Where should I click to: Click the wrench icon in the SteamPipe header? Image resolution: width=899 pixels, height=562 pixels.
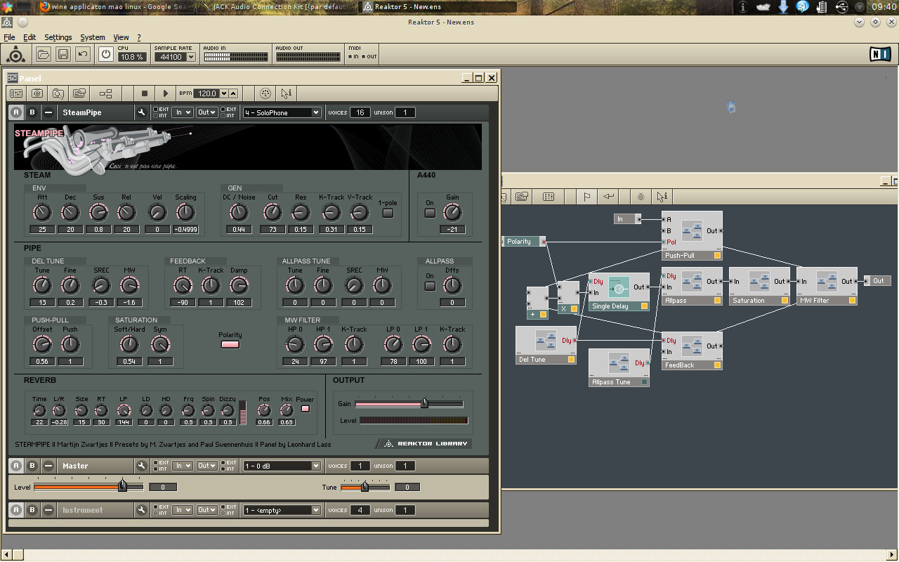[x=141, y=112]
